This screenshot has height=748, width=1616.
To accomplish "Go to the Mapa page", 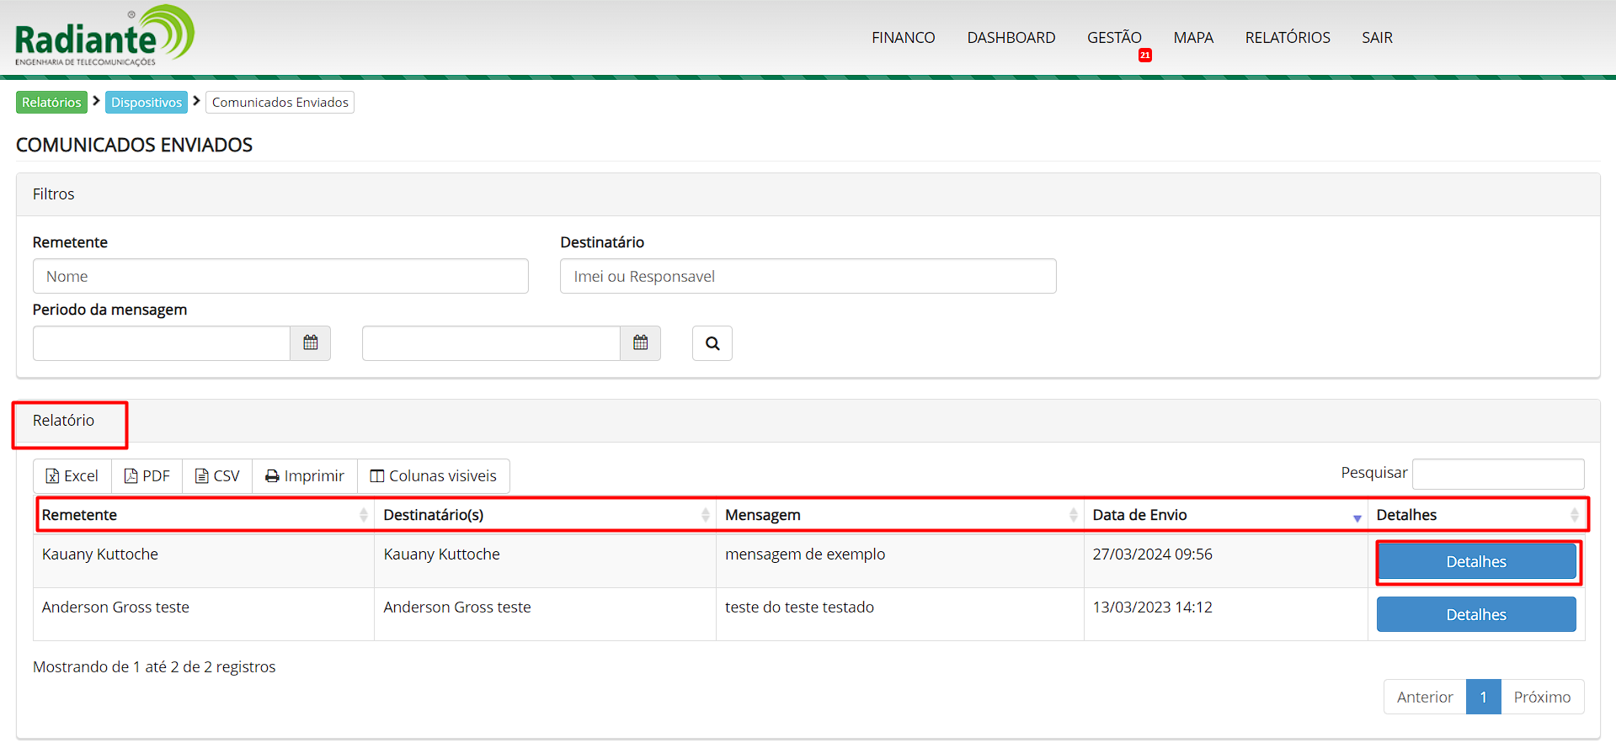I will pos(1192,38).
